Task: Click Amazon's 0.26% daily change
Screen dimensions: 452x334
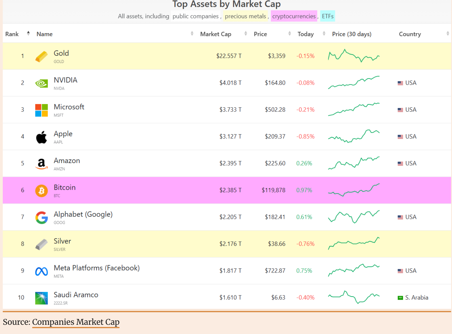Action: 304,163
